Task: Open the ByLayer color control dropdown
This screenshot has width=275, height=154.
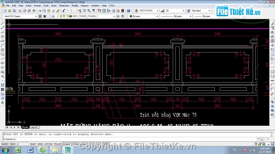Action: tap(144, 16)
